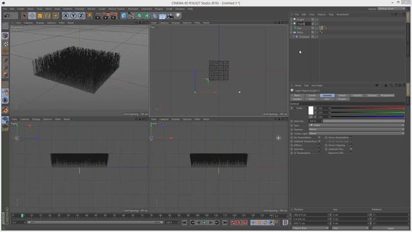Open Object (Rel) dropdown in Coordinate Manager

click(310, 228)
